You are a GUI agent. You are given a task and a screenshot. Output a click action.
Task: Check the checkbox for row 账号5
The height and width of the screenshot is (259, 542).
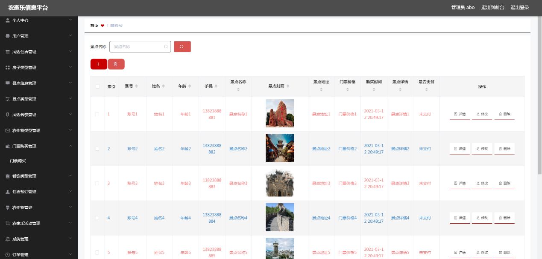pyautogui.click(x=97, y=252)
